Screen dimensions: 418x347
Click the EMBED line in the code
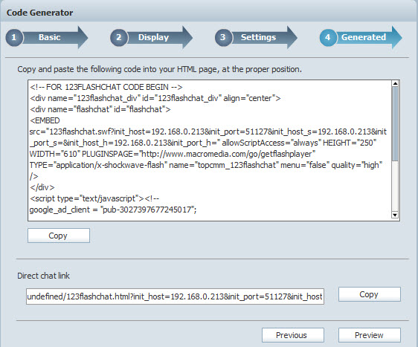45,120
